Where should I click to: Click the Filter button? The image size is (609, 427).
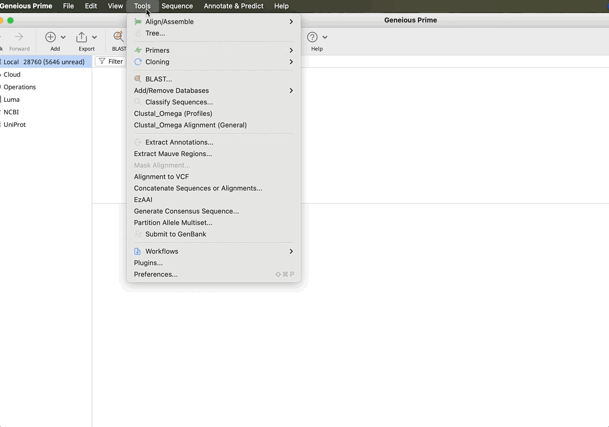[x=111, y=62]
